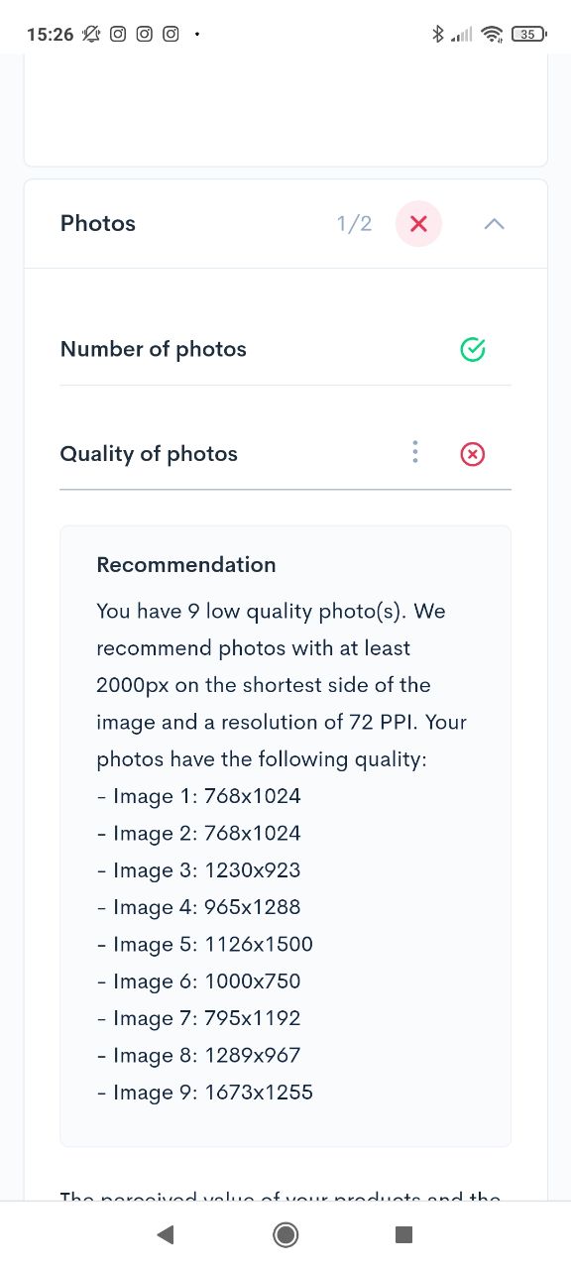Viewport: 571px width, 1269px height.
Task: Tap the Android recent apps square button
Action: (x=403, y=1234)
